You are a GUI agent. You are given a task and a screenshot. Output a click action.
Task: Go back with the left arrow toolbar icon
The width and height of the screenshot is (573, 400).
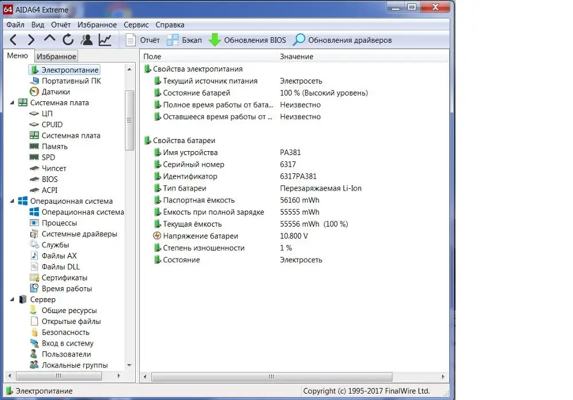pos(13,39)
